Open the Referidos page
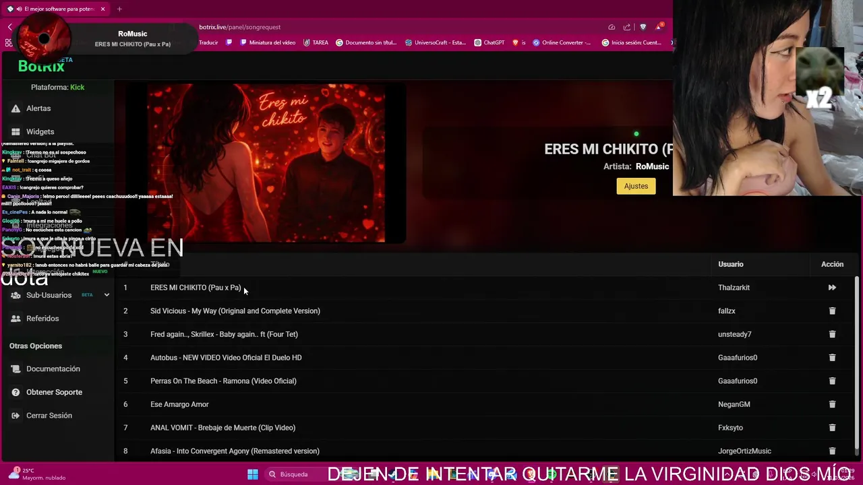Image resolution: width=863 pixels, height=485 pixels. [42, 319]
